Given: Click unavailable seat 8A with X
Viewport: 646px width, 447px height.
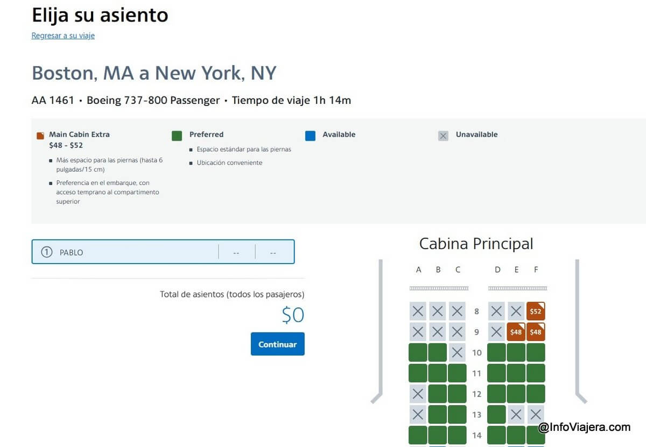Looking at the screenshot, I should 418,311.
